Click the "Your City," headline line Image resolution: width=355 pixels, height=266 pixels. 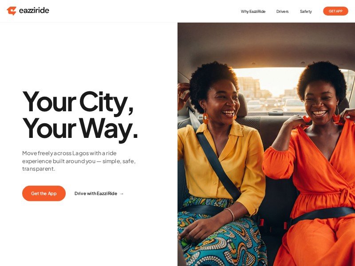click(78, 102)
